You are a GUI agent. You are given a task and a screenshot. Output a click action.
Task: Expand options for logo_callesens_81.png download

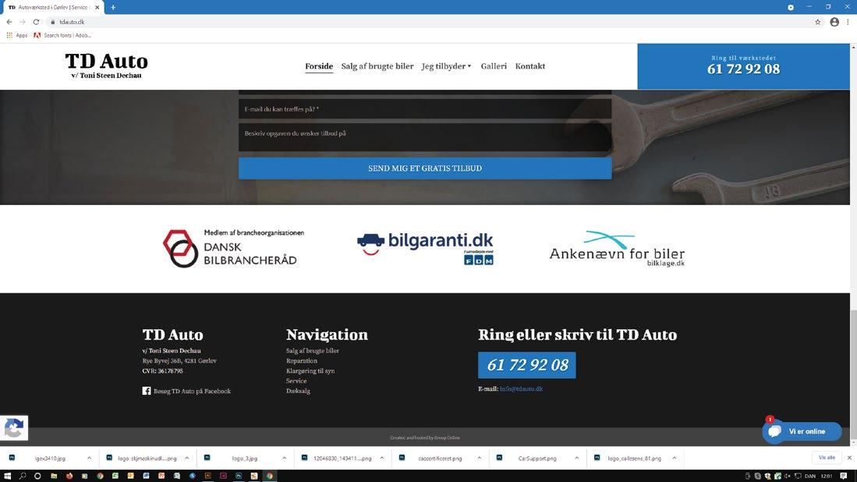[674, 458]
